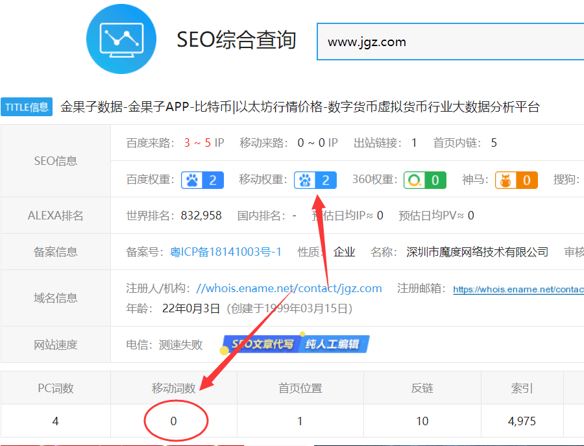
Task: Click the 移动来路 value 0 ~ 0 IP
Action: 318,143
